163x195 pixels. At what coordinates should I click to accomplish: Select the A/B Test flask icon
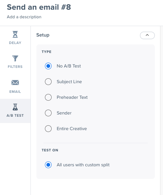pos(15,107)
